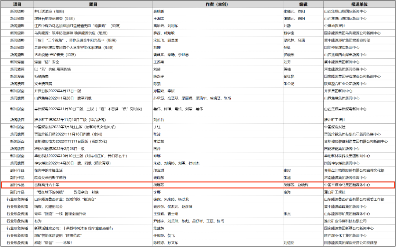This screenshot has width=396, height=247.
Task: Select the 作者（主创） column header
Action: click(x=217, y=4)
